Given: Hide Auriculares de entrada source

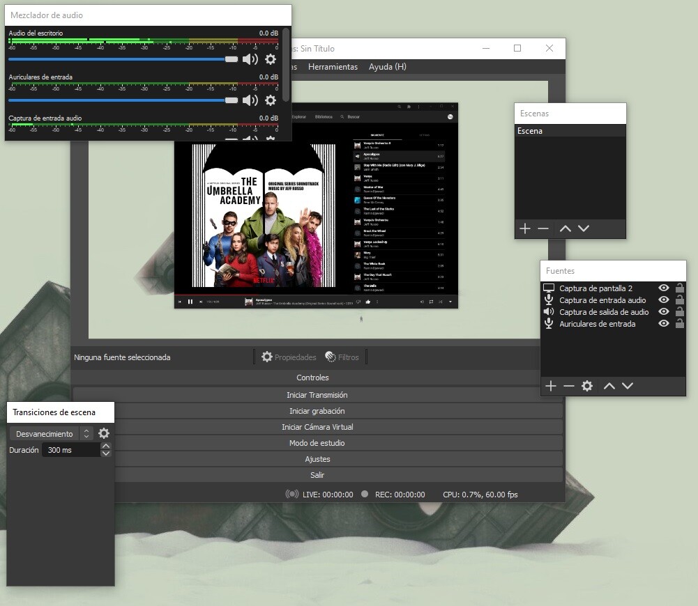Looking at the screenshot, I should coord(663,324).
